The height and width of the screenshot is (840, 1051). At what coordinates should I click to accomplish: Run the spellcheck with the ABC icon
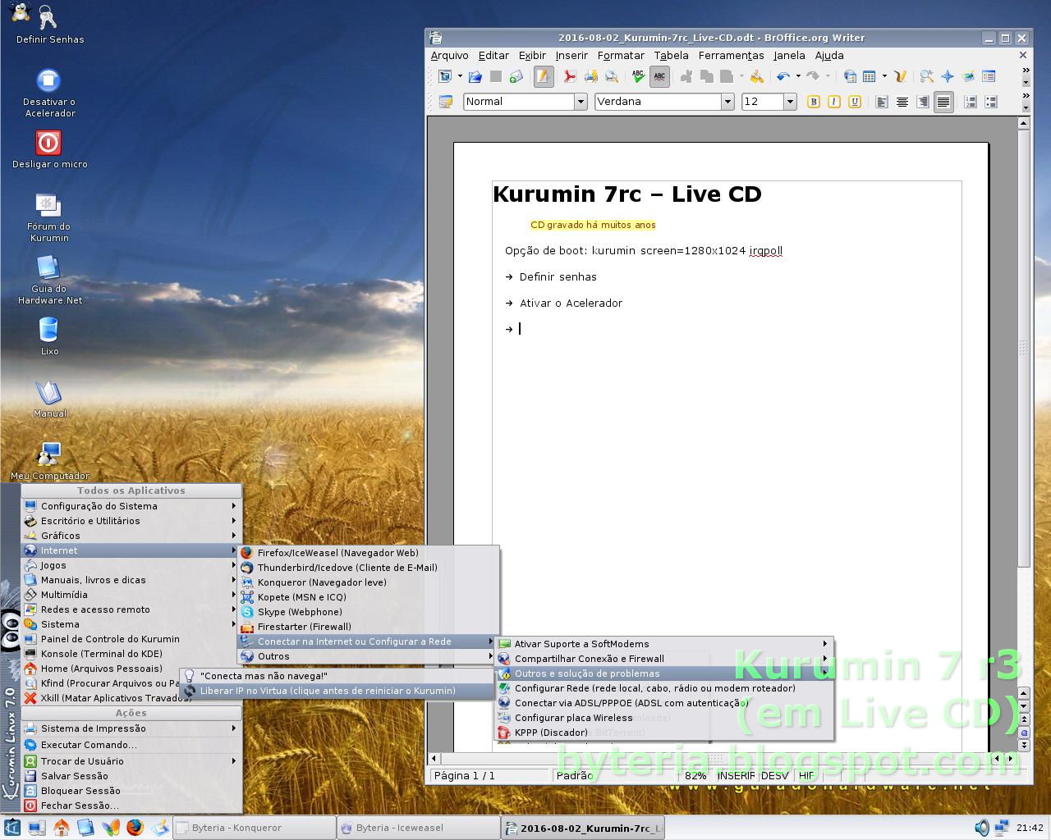coord(639,75)
